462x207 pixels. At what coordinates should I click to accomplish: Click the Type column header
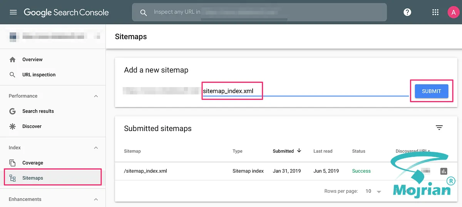pyautogui.click(x=238, y=151)
